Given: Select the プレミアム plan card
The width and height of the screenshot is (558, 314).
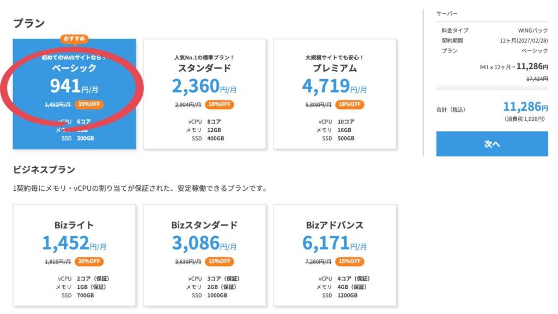Looking at the screenshot, I should click(335, 94).
